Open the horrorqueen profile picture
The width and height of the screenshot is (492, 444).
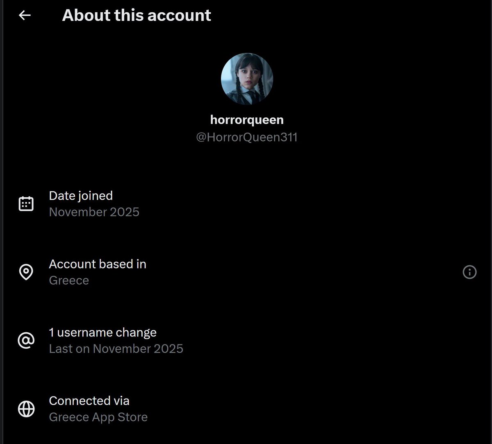click(x=247, y=79)
